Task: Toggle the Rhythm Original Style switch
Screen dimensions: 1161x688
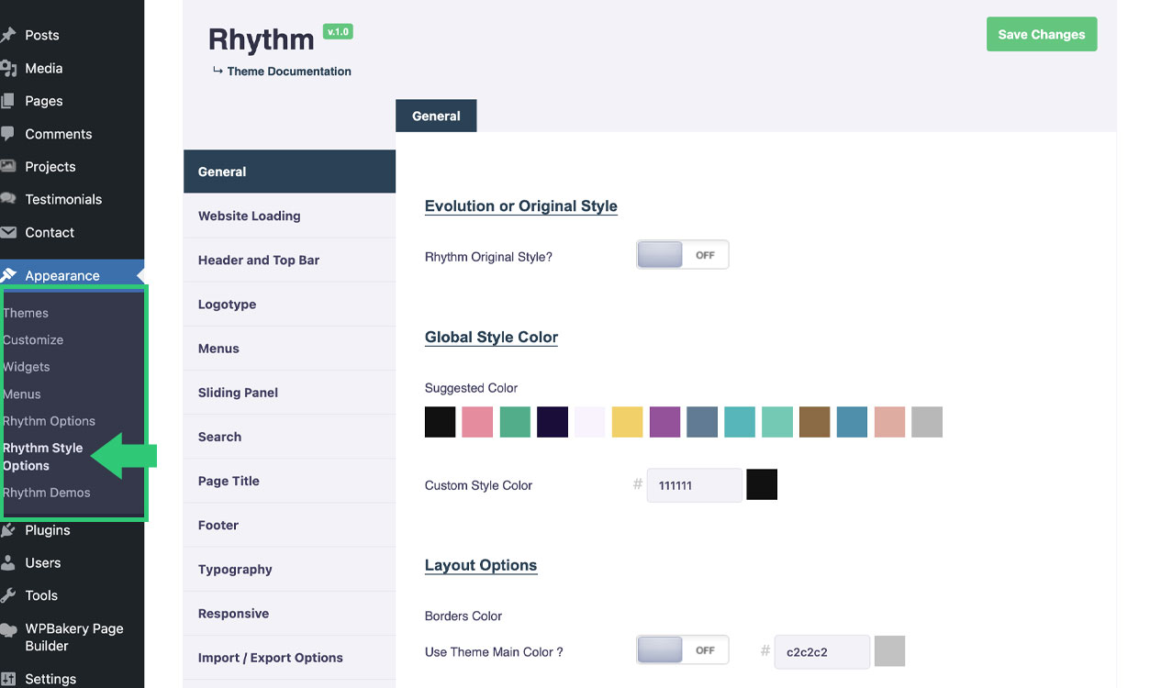Action: point(682,255)
